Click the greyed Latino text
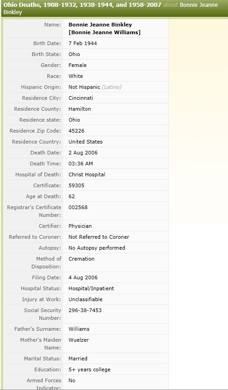The width and height of the screenshot is (228, 390). (111, 87)
